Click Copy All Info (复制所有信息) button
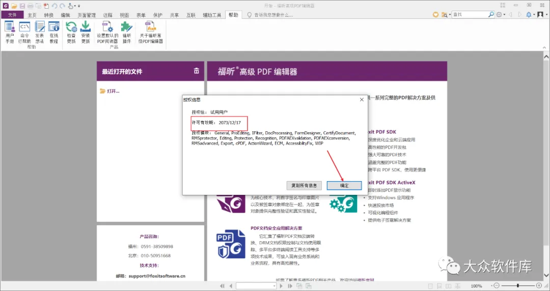 point(304,186)
